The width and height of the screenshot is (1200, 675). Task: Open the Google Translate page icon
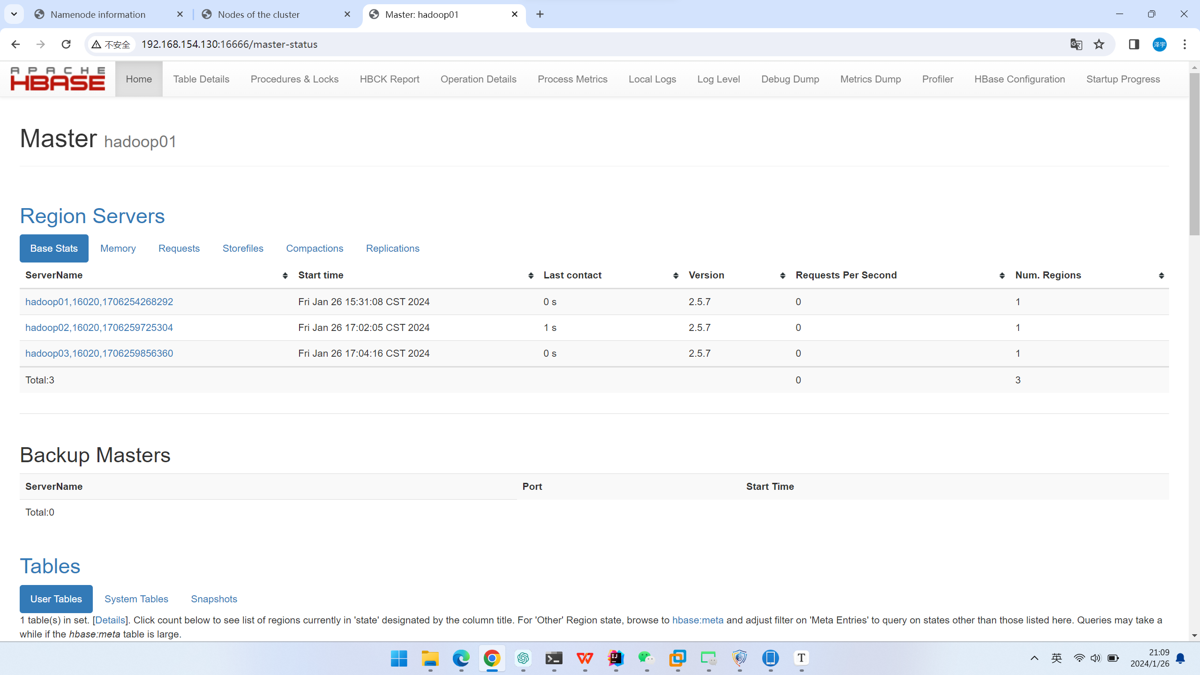1076,44
